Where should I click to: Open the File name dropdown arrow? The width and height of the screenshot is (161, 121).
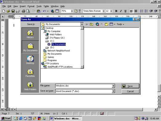point(113,86)
